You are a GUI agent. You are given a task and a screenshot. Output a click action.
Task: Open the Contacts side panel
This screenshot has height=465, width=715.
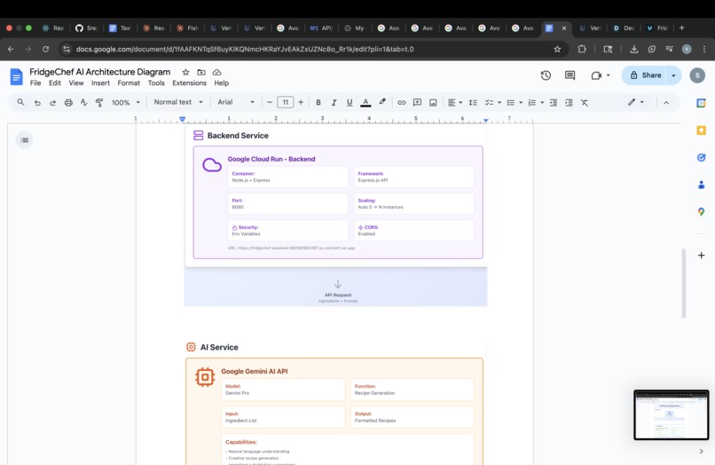pos(702,185)
